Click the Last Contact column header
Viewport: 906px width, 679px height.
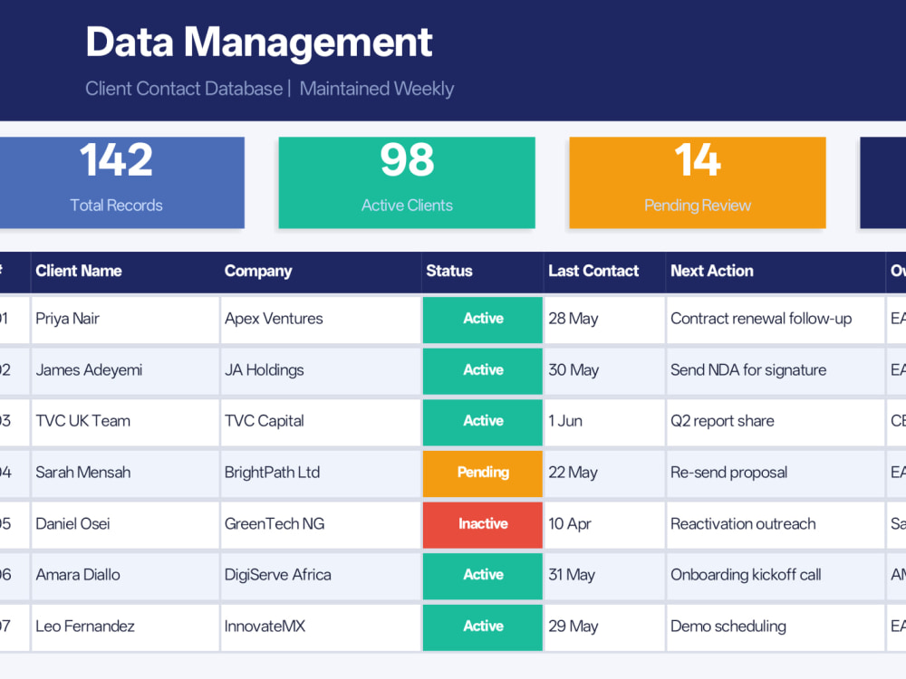tap(604, 272)
